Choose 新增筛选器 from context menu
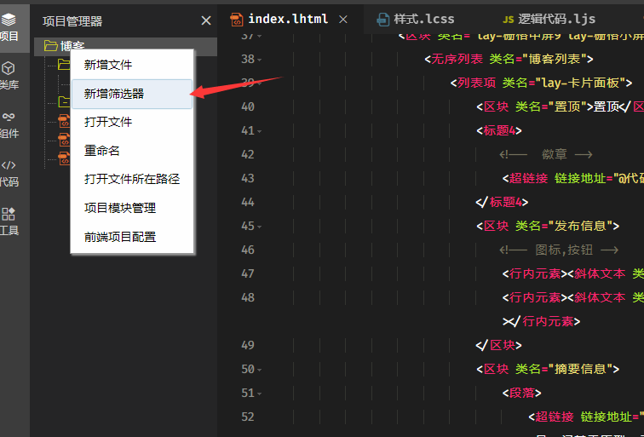The width and height of the screenshot is (644, 437). (132, 94)
